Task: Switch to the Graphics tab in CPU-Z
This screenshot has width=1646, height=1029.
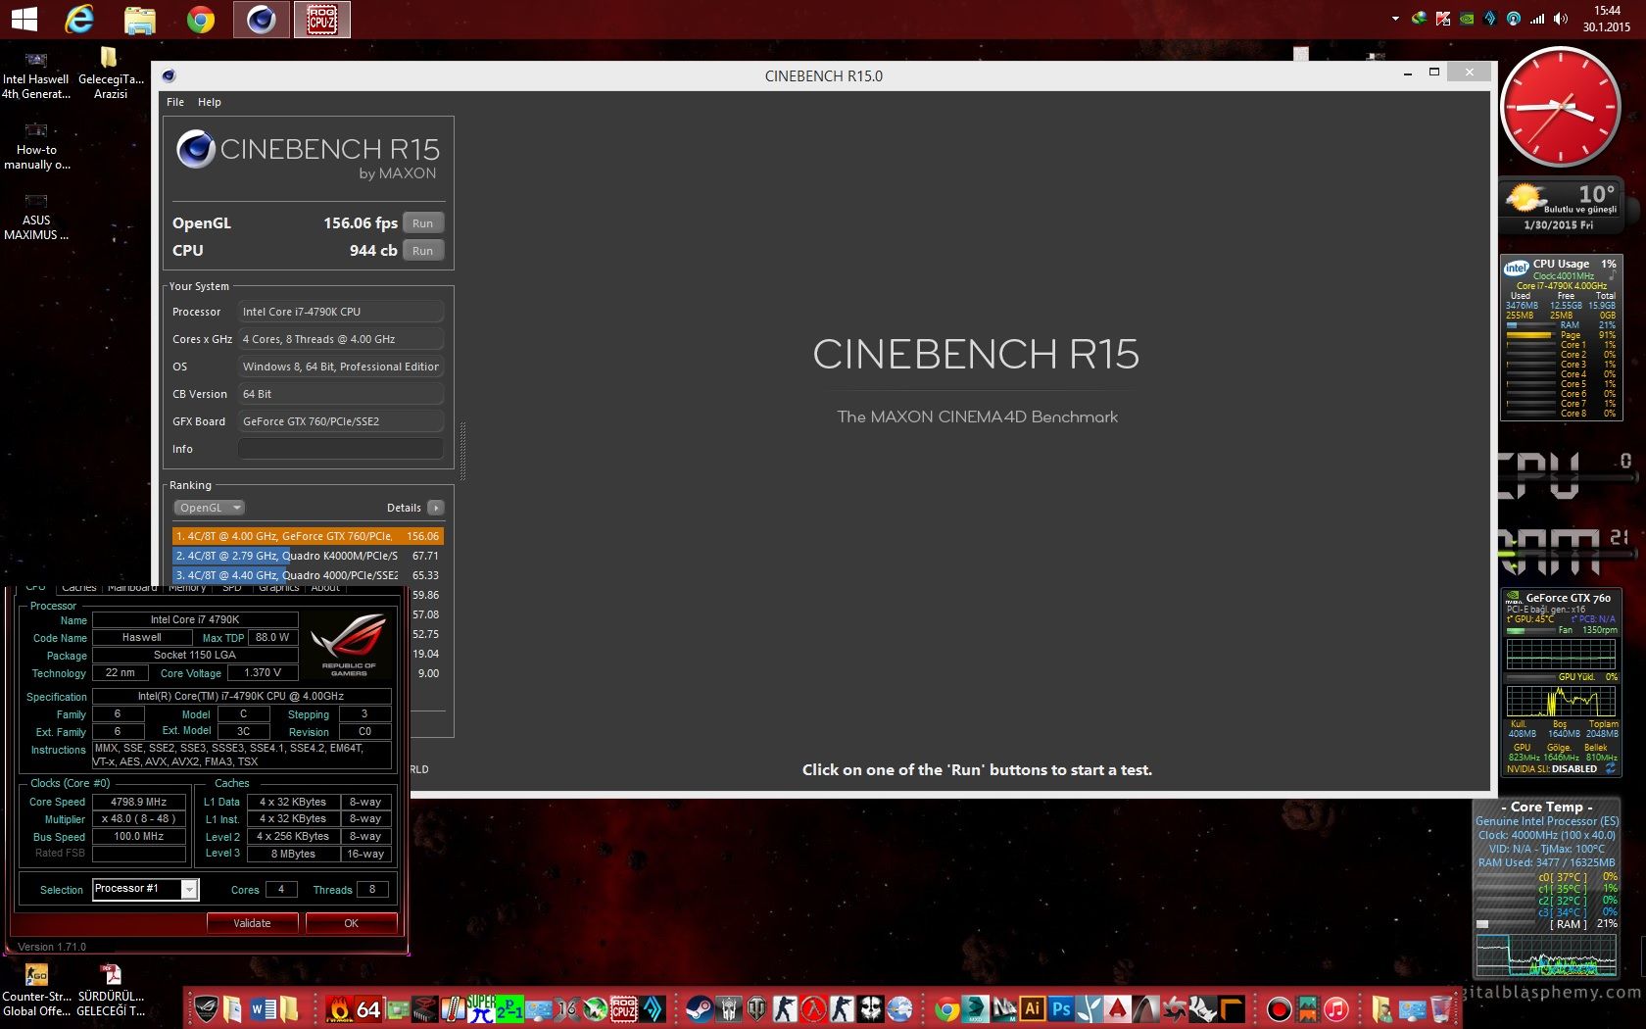Action: tap(279, 588)
